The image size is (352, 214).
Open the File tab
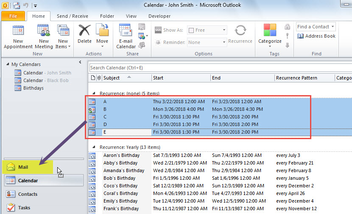(x=13, y=16)
